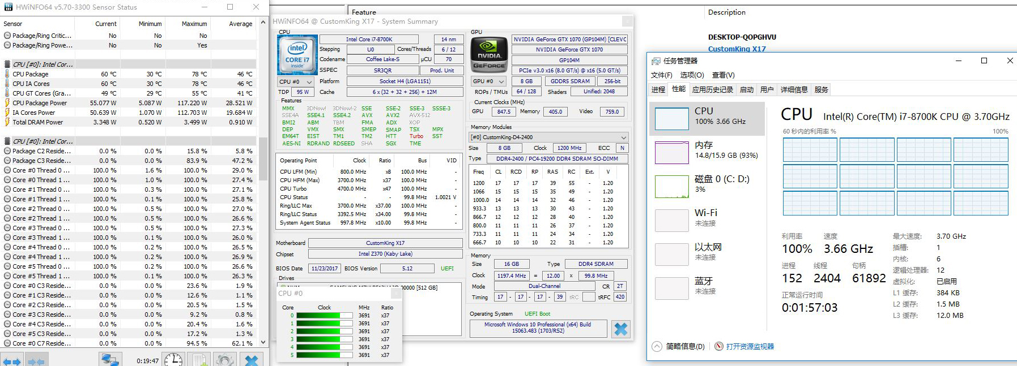
Task: Click the clock reset-timer icon
Action: pos(173,360)
